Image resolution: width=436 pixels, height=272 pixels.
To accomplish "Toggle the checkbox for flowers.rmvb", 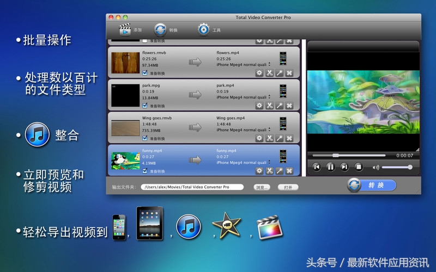I will 145,73.
